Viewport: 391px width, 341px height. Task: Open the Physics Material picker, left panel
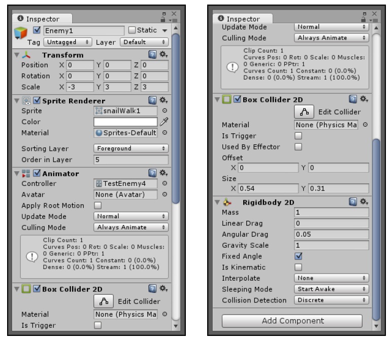[165, 314]
